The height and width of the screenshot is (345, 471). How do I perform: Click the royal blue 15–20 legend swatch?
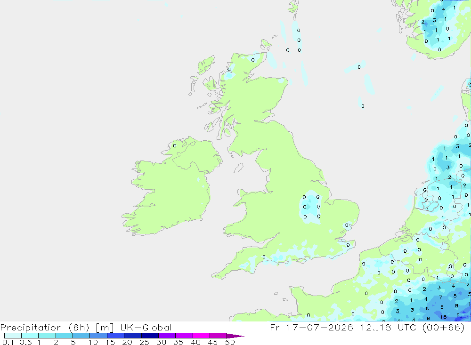116,336
